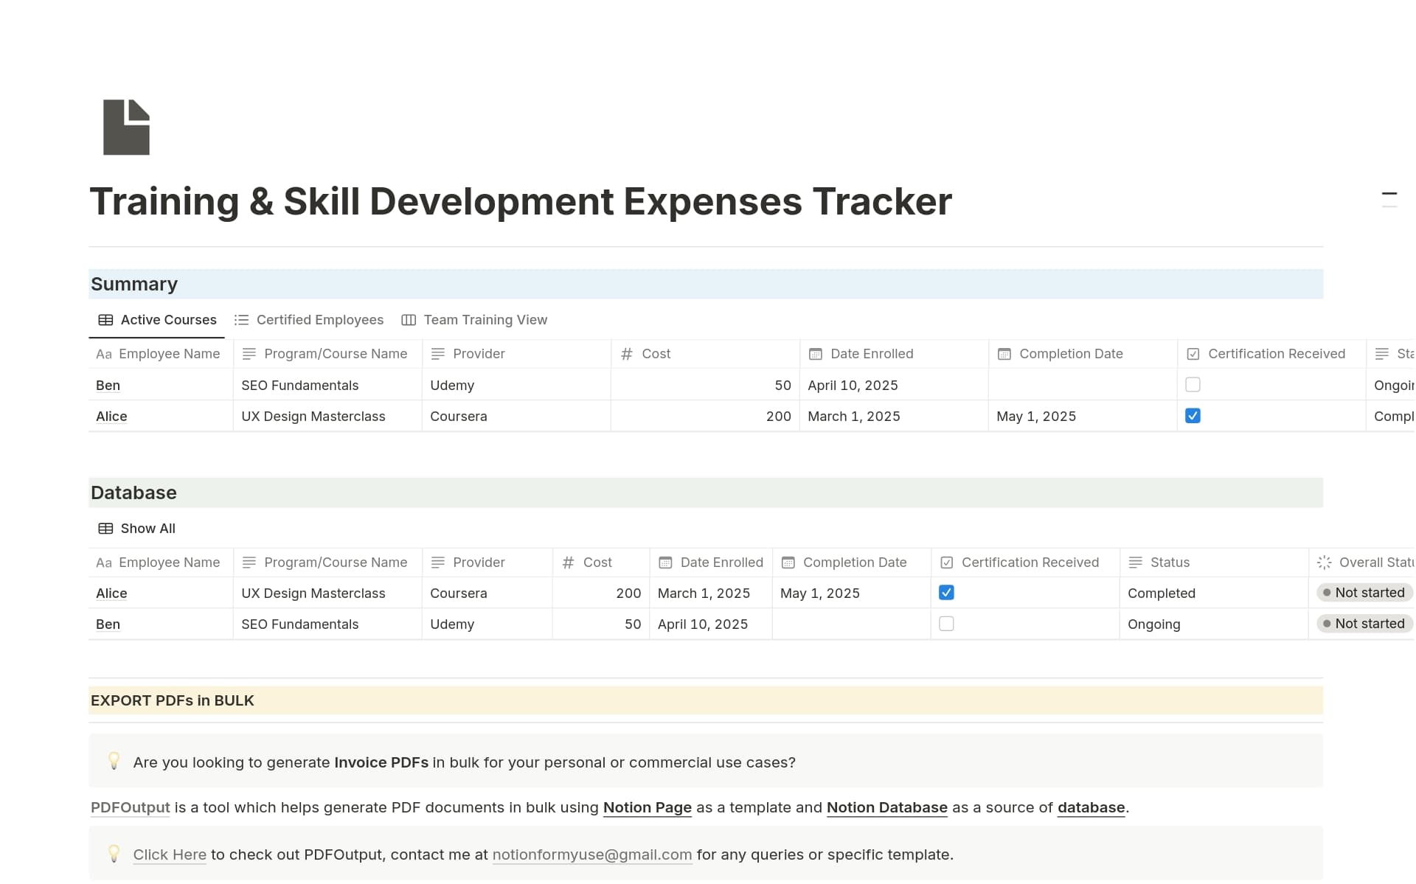The image size is (1416, 884).
Task: Click the page document icon above the title
Action: point(126,127)
